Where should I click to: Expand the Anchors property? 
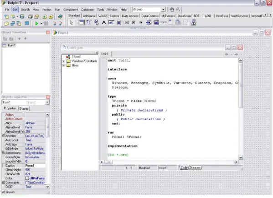point(4,136)
